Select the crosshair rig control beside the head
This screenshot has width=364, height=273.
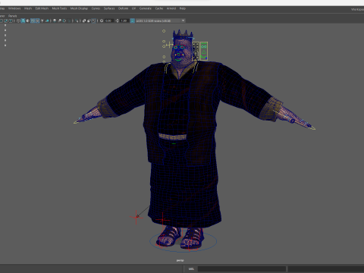tap(169, 45)
